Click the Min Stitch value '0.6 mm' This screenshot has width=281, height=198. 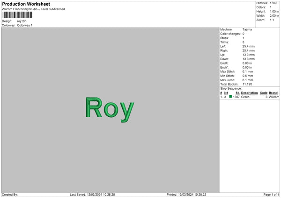[248, 76]
